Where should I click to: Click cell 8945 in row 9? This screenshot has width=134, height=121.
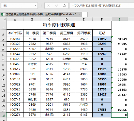(84, 69)
